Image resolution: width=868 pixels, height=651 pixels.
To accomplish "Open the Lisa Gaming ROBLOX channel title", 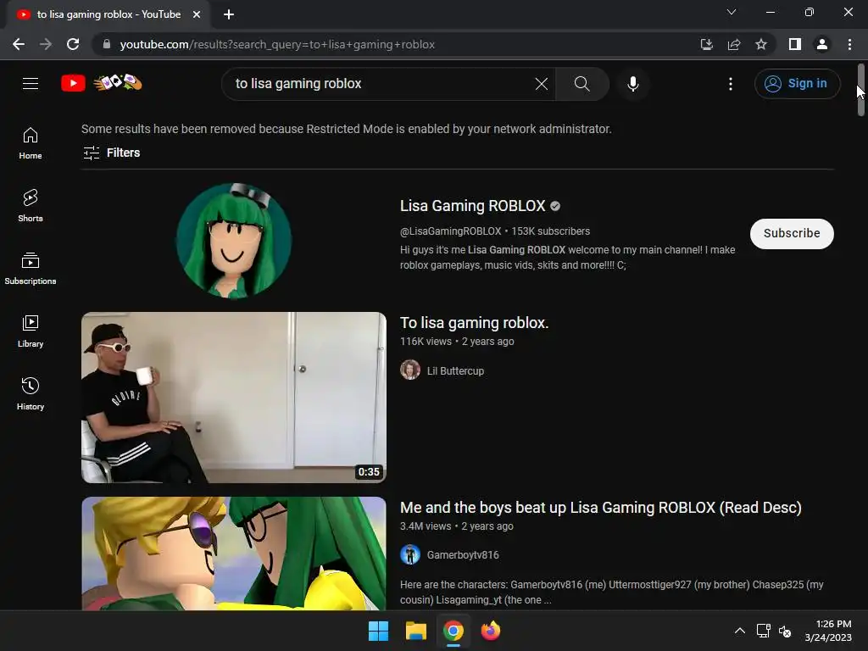I will (473, 206).
